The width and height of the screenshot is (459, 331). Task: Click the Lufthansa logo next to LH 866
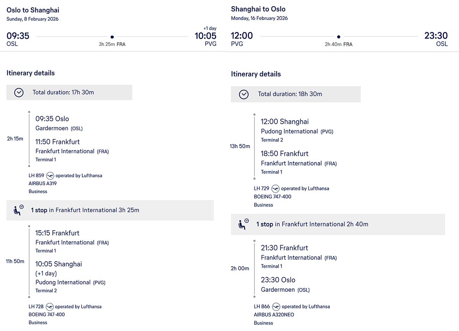276,306
